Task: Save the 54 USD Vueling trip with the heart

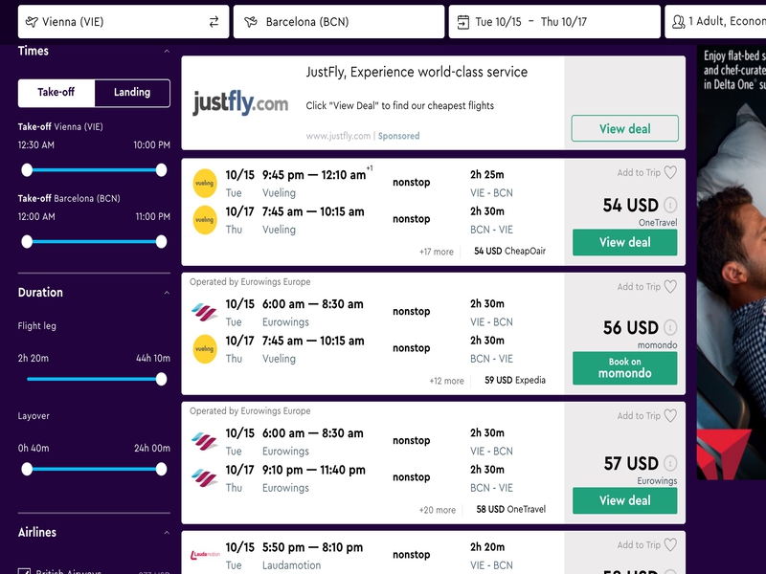Action: (x=670, y=172)
